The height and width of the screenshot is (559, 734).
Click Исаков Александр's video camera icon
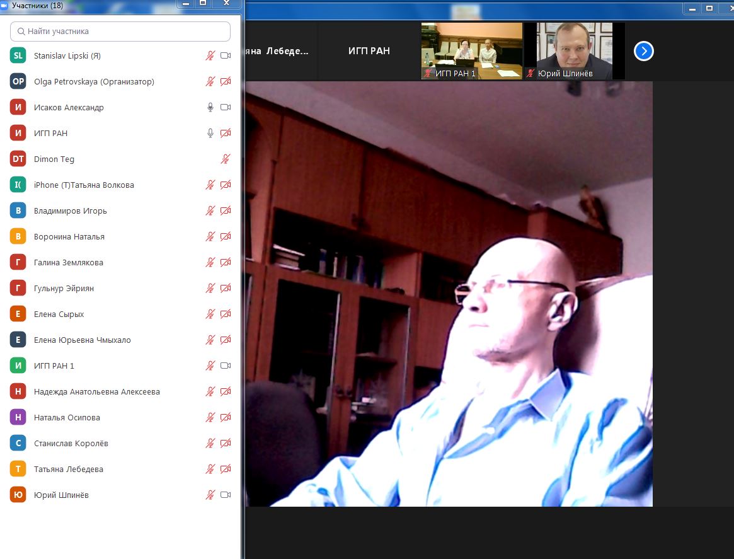tap(226, 107)
